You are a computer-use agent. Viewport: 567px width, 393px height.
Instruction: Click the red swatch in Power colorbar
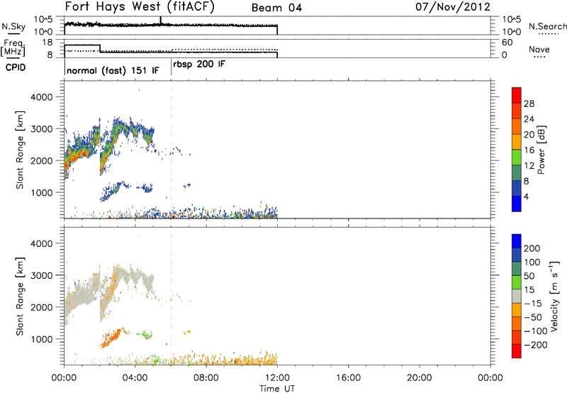click(517, 95)
